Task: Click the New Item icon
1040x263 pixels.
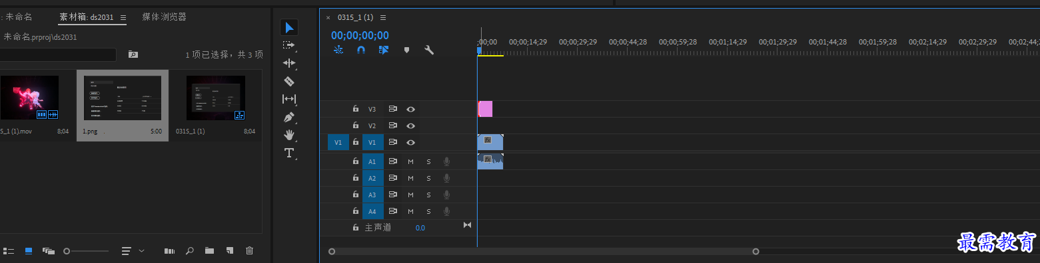Action: (229, 251)
